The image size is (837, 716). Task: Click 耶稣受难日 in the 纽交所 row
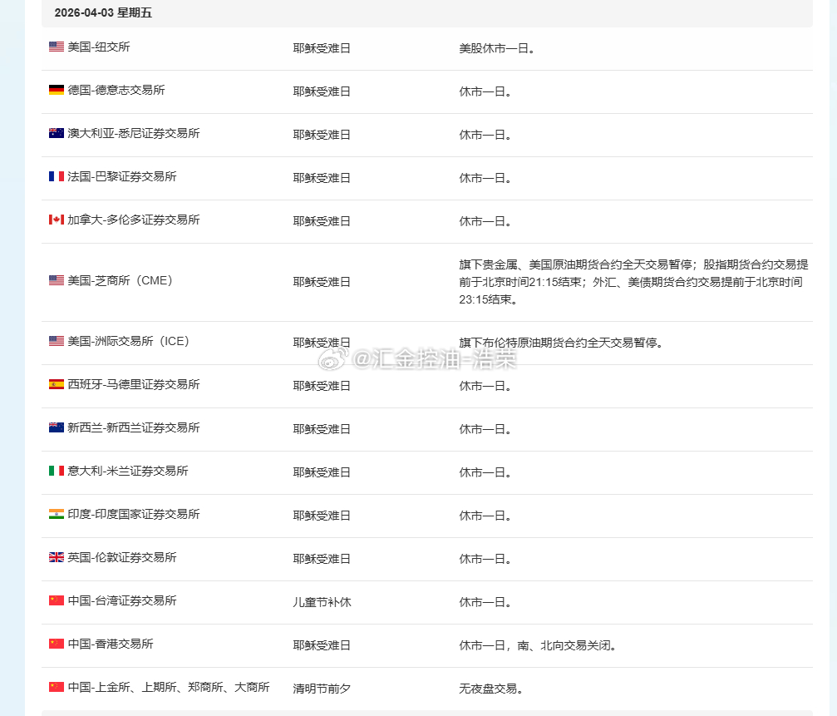(321, 48)
